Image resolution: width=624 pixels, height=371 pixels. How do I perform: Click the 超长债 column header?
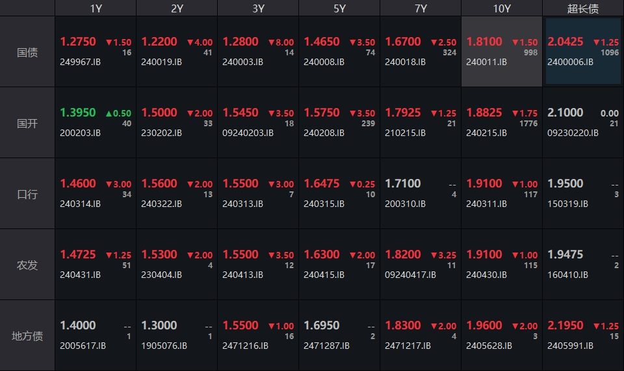pos(583,8)
